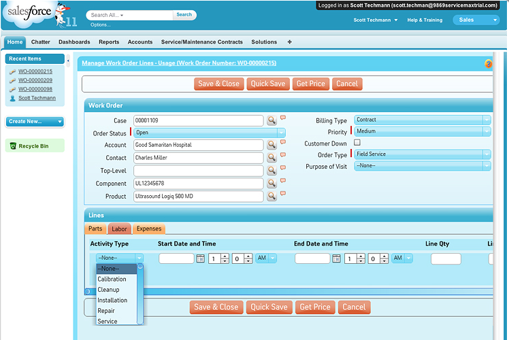
Task: Click the bottom Cancel button
Action: [354, 307]
